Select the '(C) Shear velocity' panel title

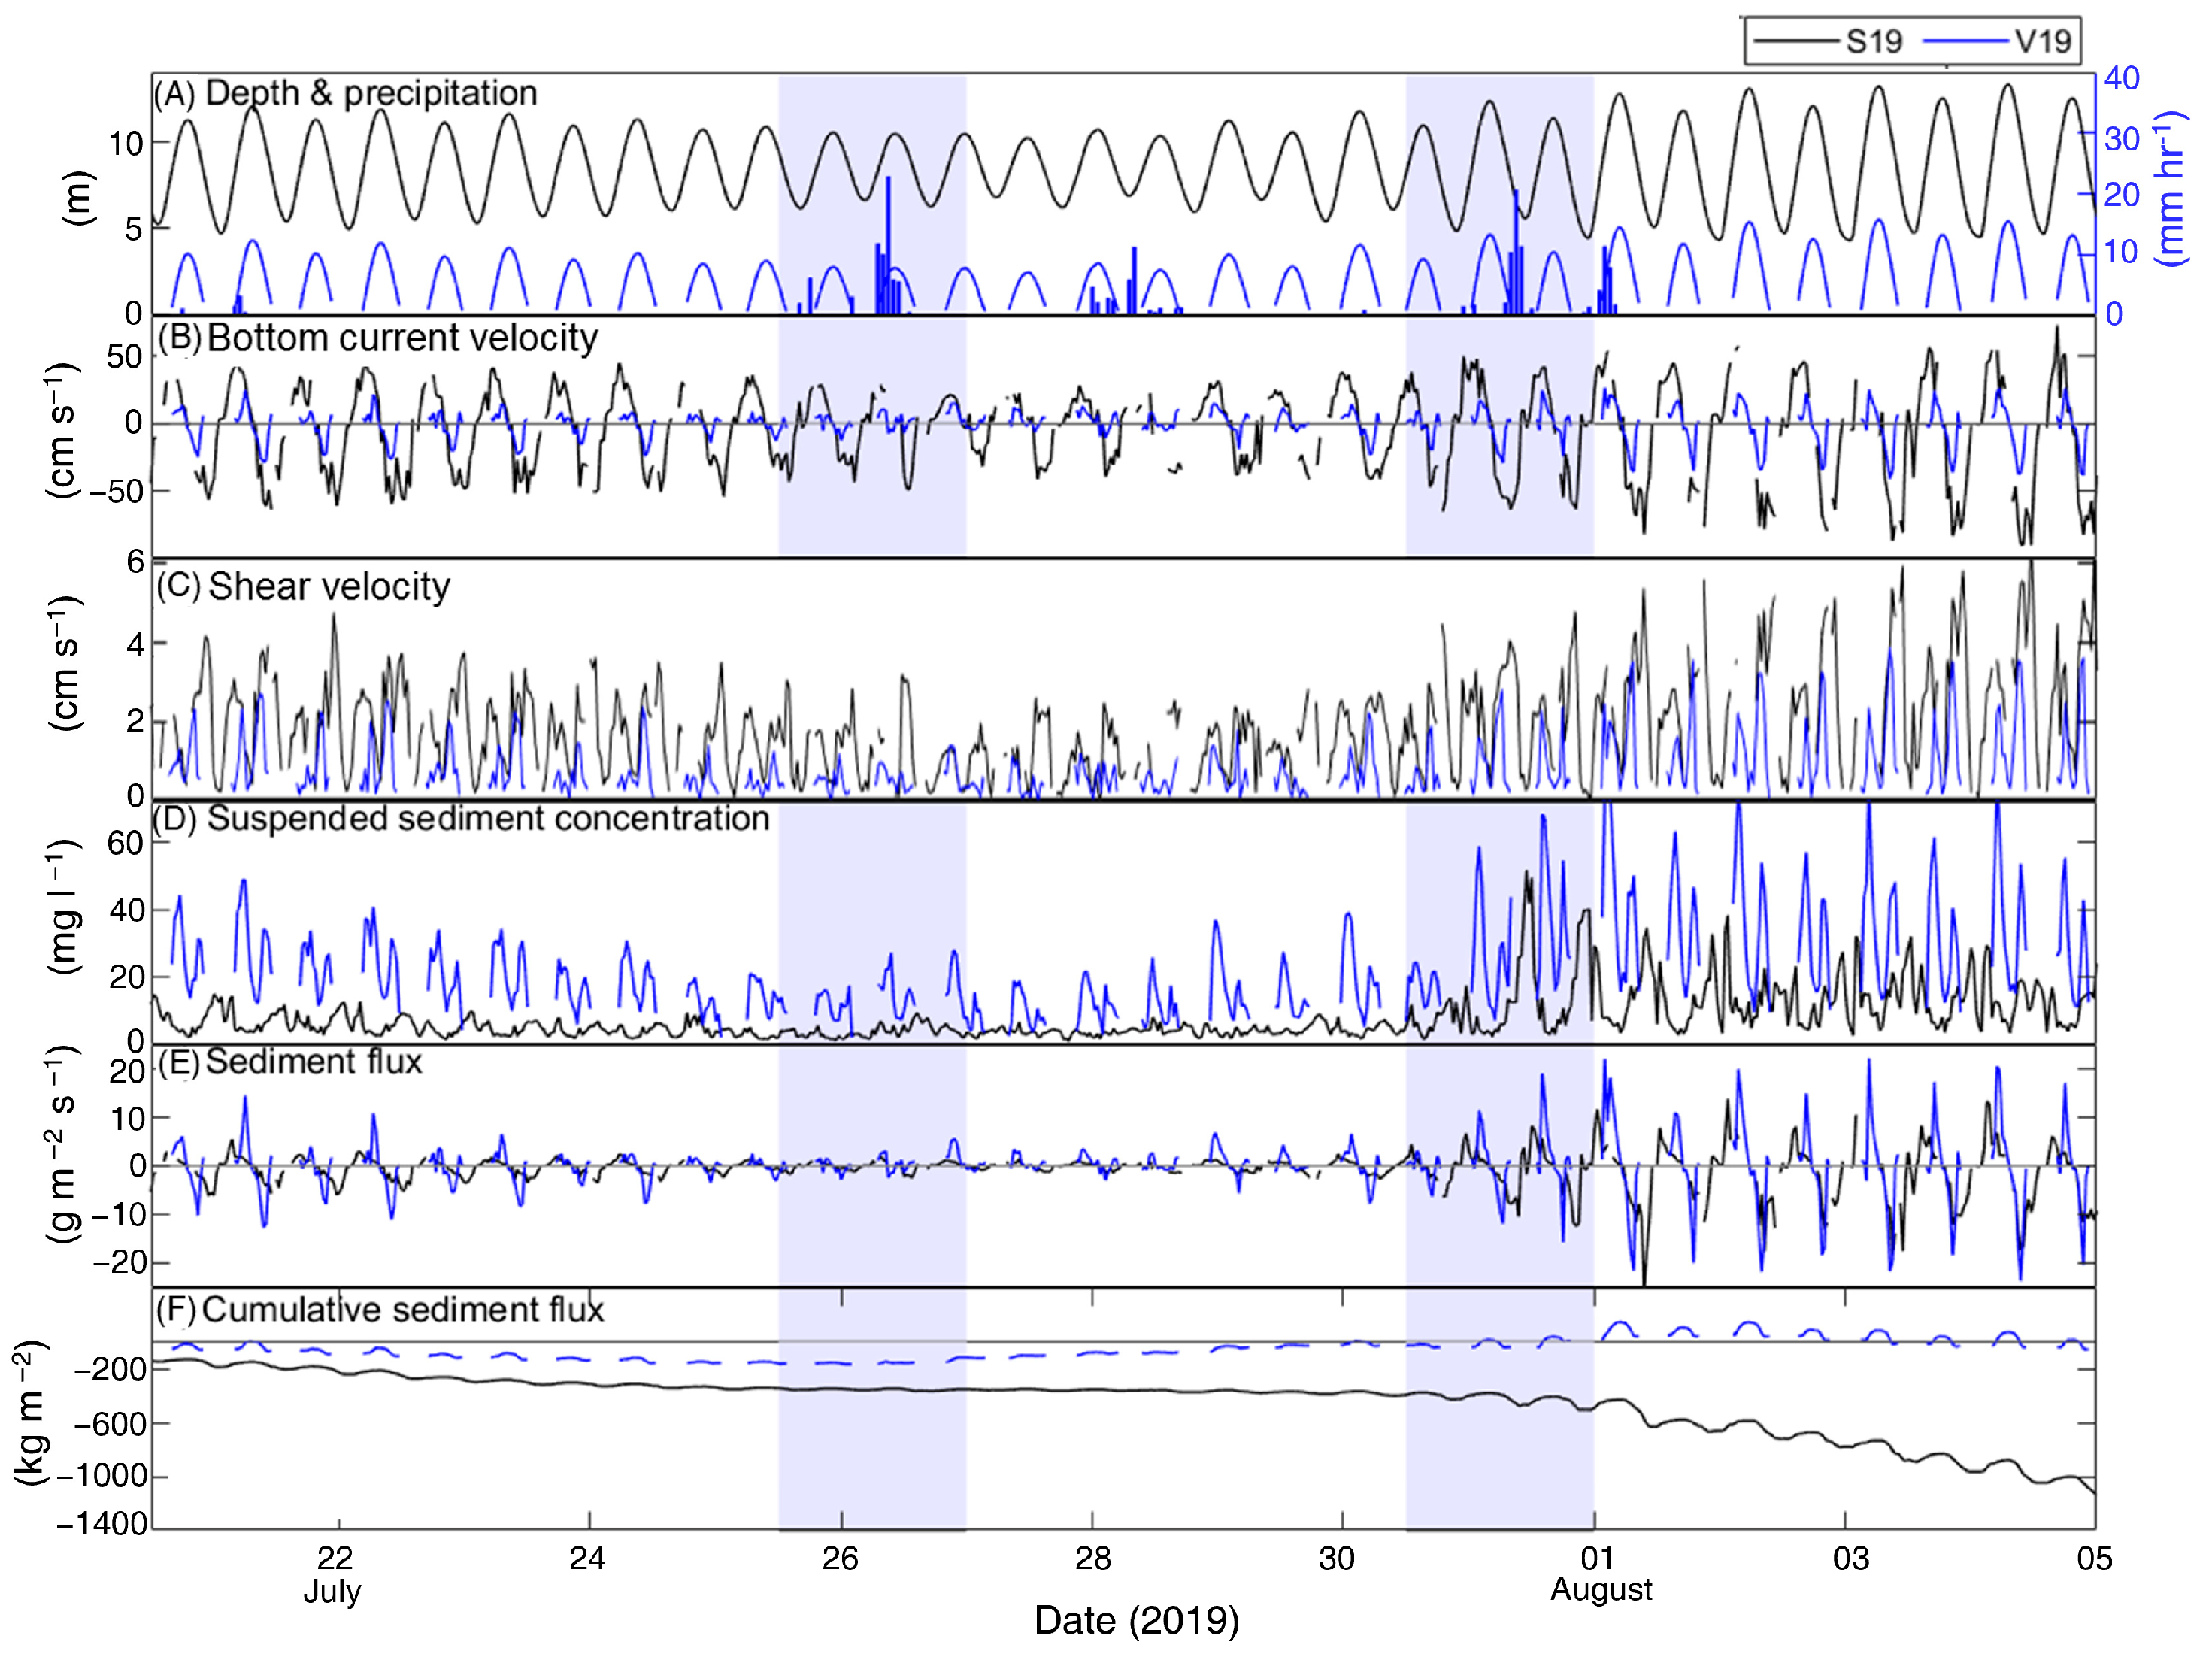pos(303,587)
